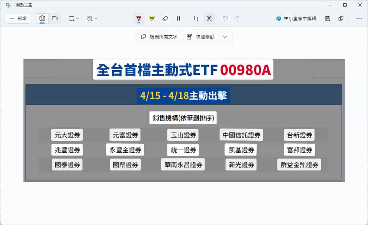Toggle the text actions tool
The height and width of the screenshot is (225, 368).
(x=209, y=18)
